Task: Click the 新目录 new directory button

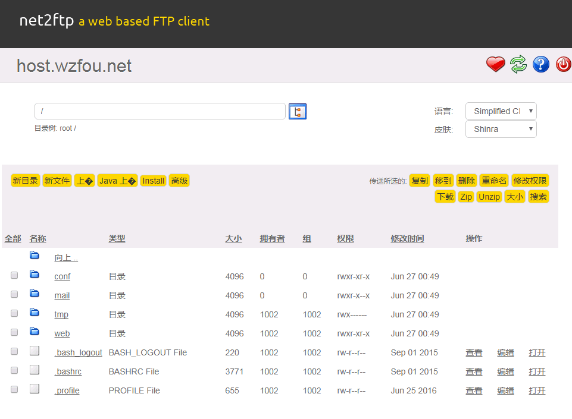Action: tap(26, 181)
